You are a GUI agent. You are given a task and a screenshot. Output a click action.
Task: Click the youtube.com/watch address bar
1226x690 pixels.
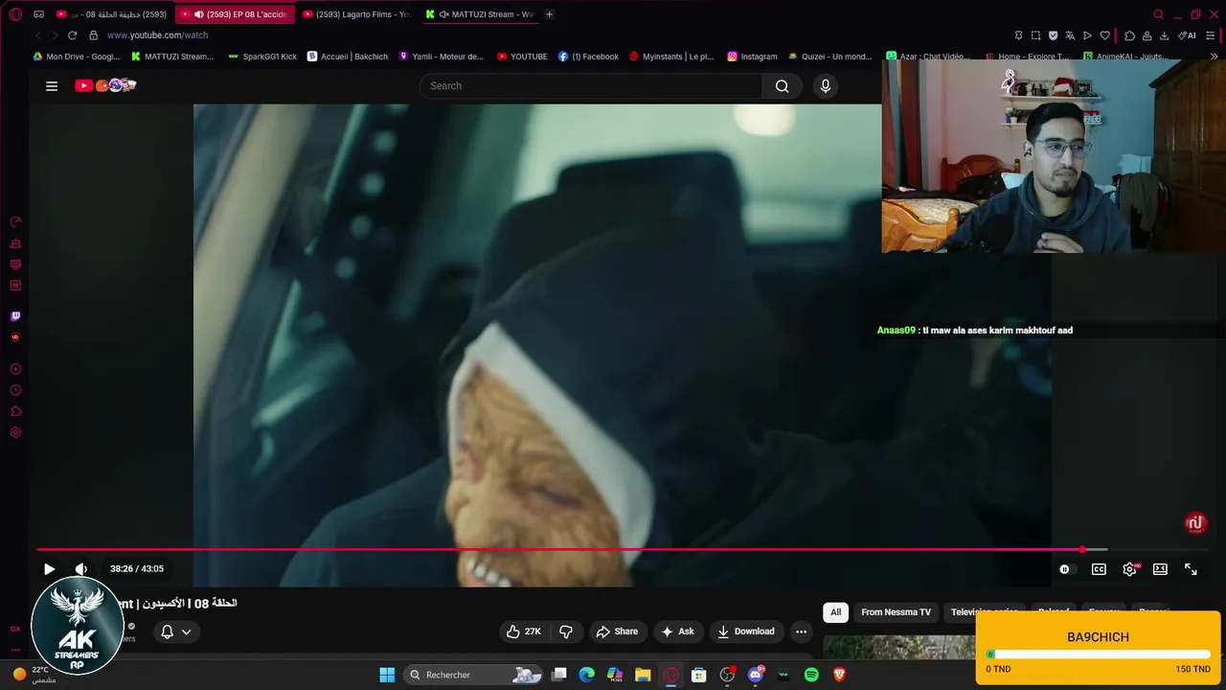pyautogui.click(x=157, y=35)
